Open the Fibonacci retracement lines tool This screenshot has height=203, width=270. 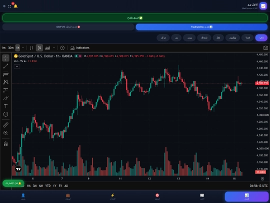coord(5,74)
